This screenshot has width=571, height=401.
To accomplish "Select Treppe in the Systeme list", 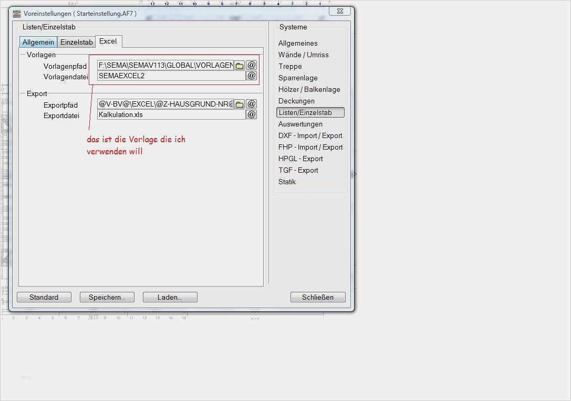I will point(290,66).
